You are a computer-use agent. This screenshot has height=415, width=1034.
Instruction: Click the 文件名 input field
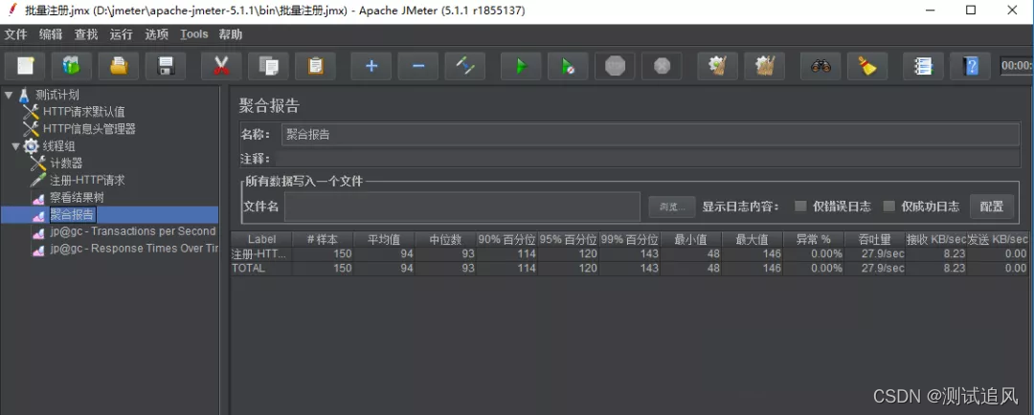pyautogui.click(x=462, y=207)
